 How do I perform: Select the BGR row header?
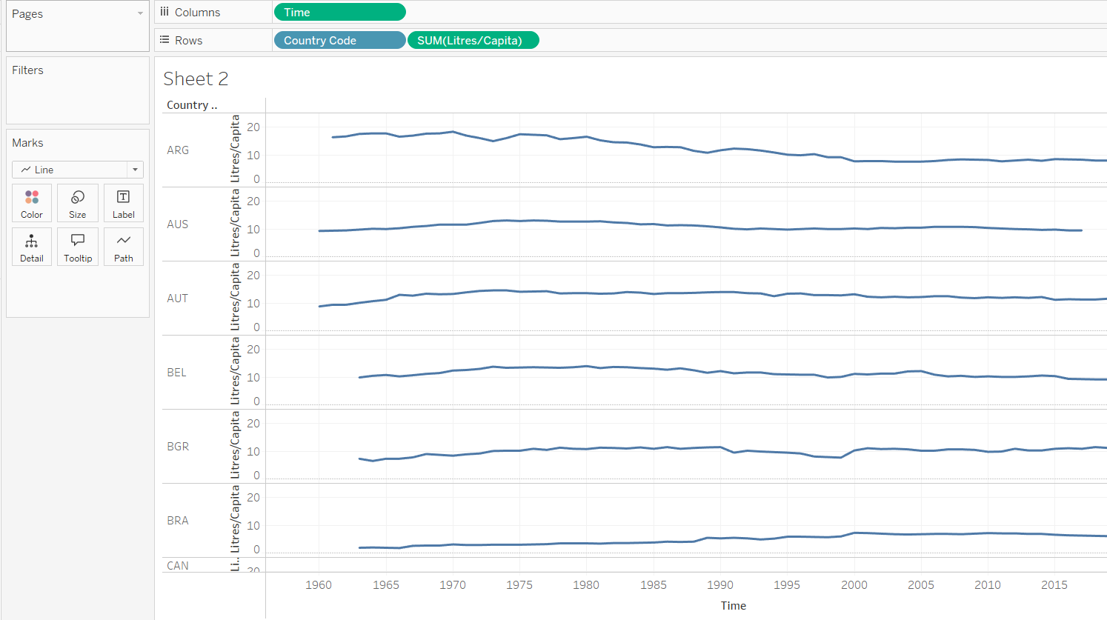point(178,447)
